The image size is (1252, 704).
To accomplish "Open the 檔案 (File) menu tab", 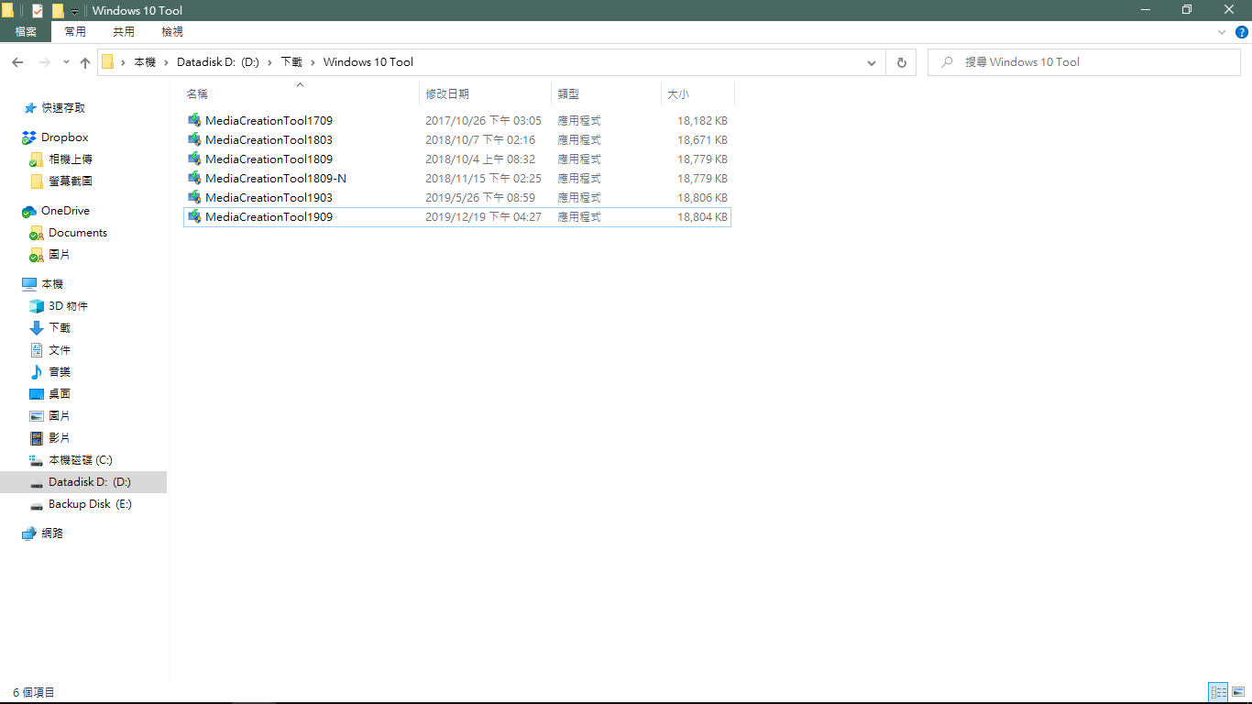I will pyautogui.click(x=26, y=31).
